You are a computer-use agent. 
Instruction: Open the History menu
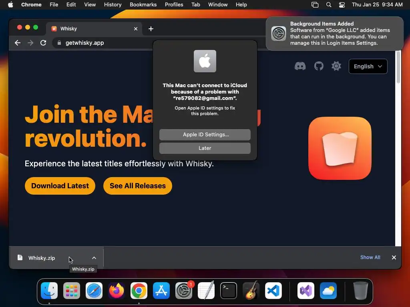tap(113, 5)
